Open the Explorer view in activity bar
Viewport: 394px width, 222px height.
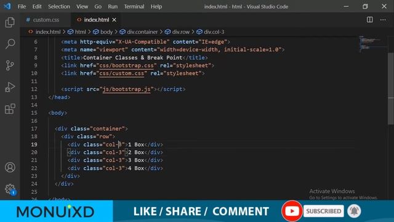(10, 22)
